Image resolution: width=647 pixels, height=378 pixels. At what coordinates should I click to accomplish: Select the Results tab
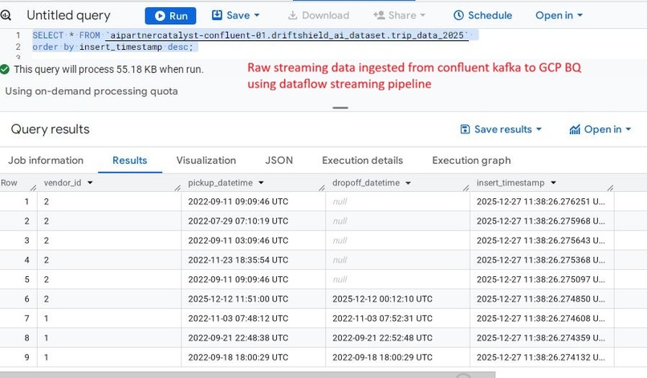129,161
